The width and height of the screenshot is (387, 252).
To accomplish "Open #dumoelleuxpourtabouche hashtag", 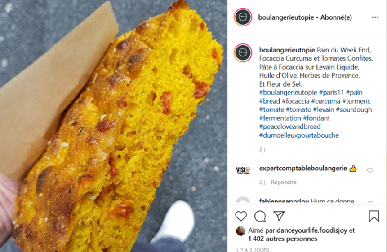I will (299, 135).
